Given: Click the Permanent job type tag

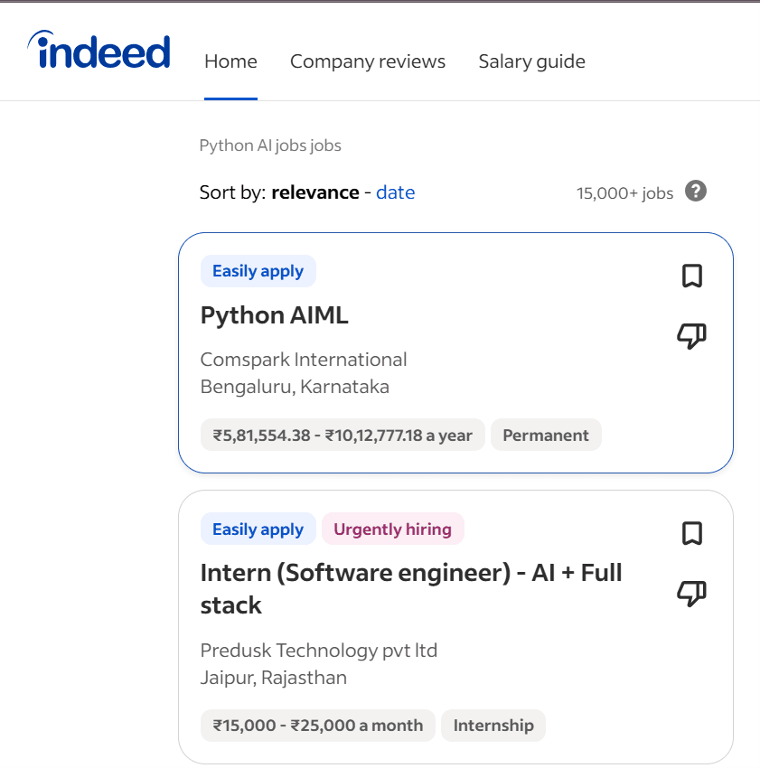Looking at the screenshot, I should pyautogui.click(x=546, y=435).
